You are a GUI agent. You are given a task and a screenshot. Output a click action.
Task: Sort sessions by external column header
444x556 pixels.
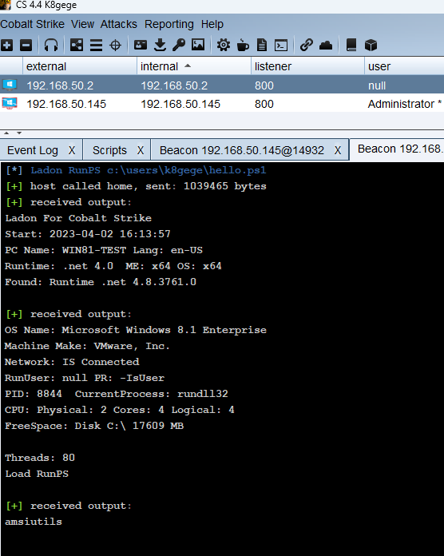[80, 66]
